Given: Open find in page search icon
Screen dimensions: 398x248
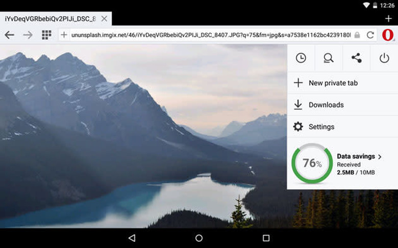Looking at the screenshot, I should pyautogui.click(x=329, y=58).
